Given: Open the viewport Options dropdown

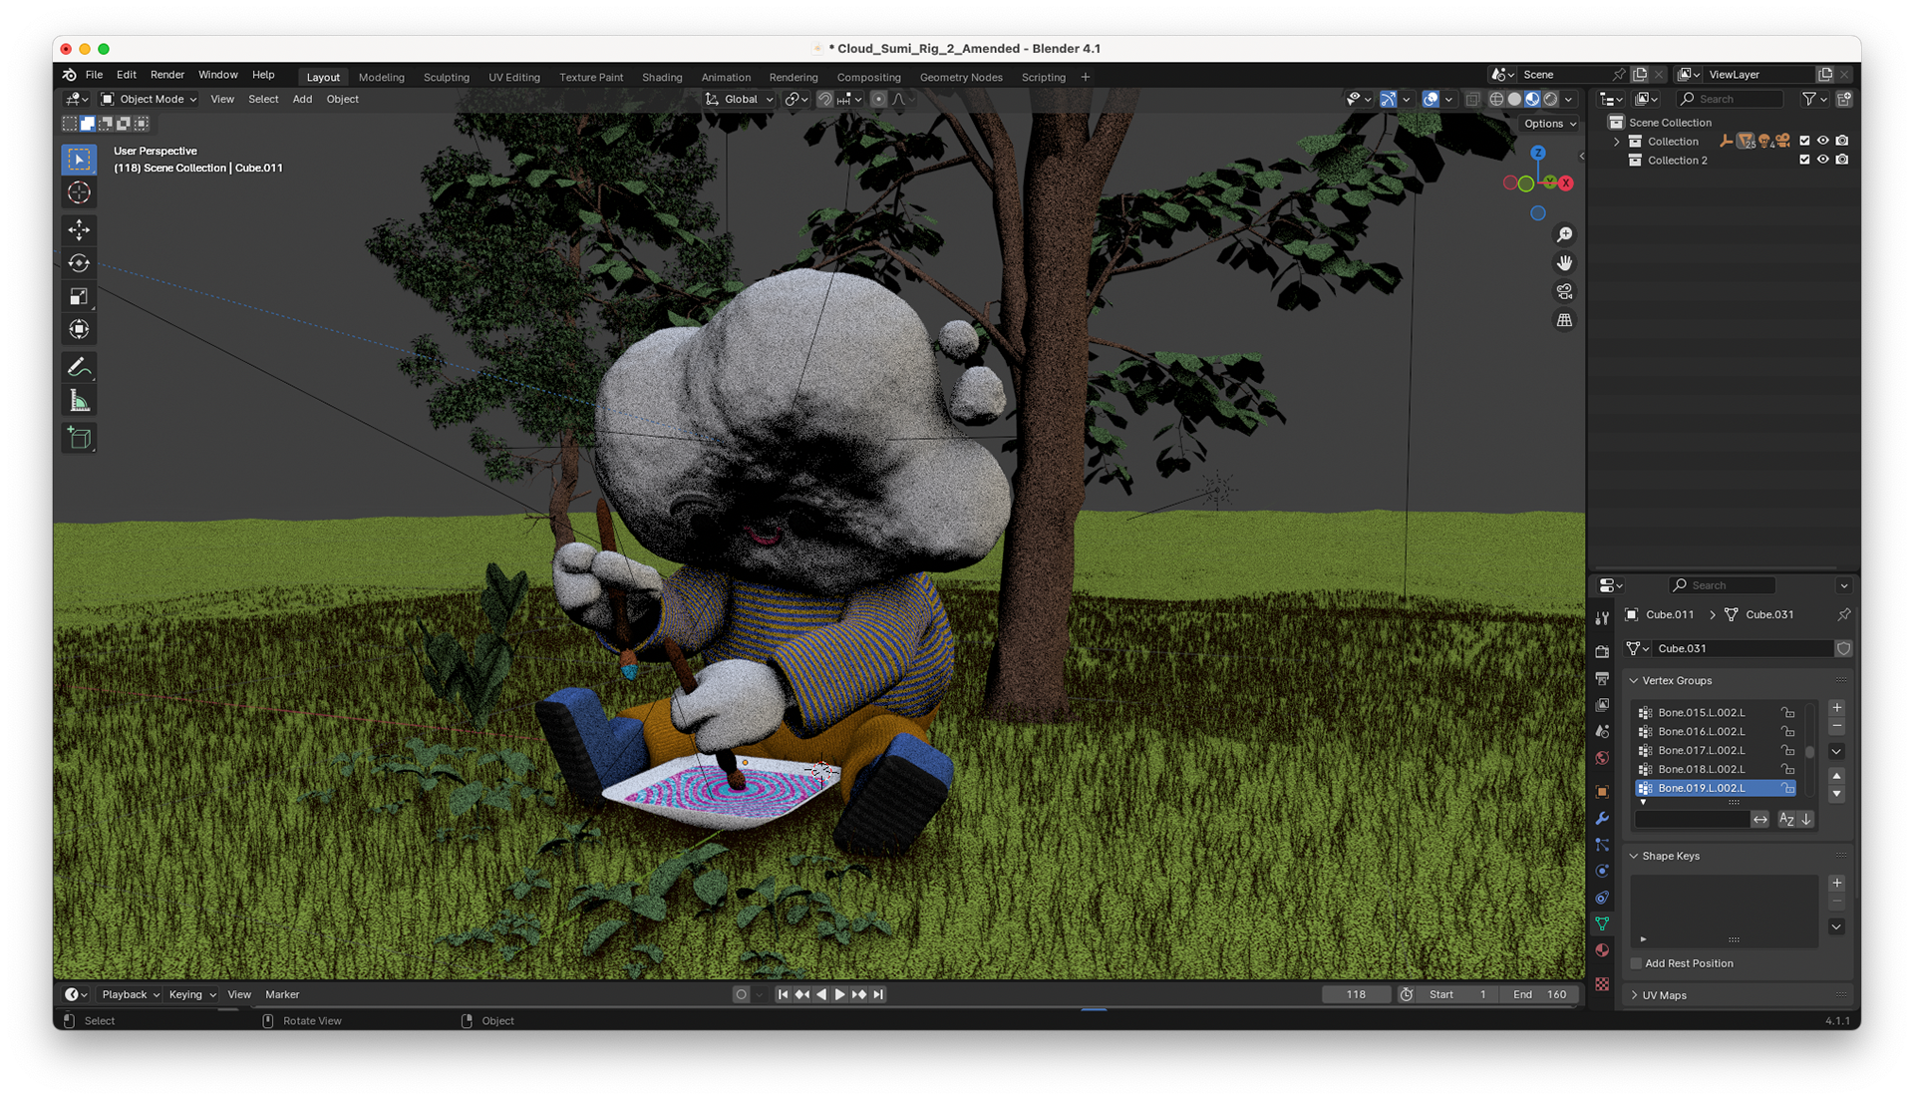Looking at the screenshot, I should pyautogui.click(x=1550, y=124).
